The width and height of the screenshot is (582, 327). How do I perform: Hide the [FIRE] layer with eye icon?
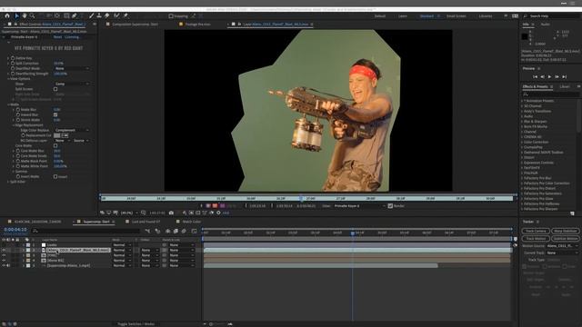[4, 255]
